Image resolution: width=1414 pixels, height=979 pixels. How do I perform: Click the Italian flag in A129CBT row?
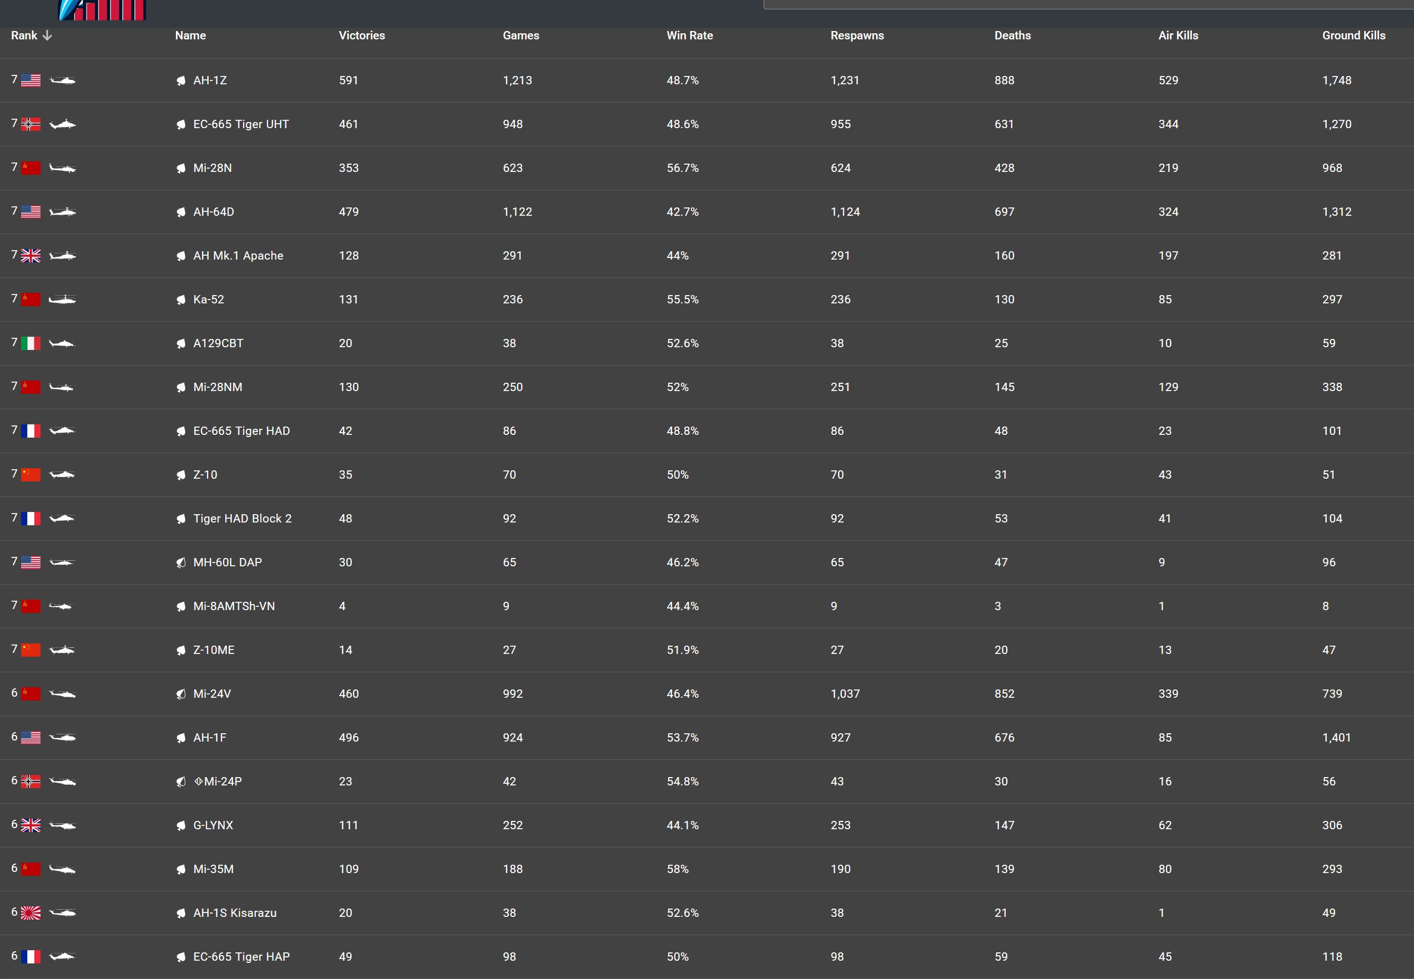31,343
